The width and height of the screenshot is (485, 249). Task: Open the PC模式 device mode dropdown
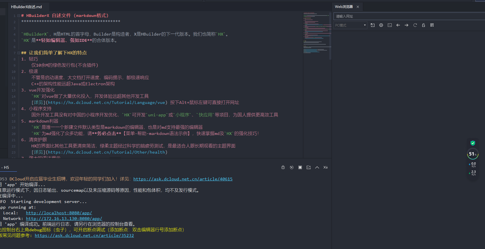click(x=350, y=25)
